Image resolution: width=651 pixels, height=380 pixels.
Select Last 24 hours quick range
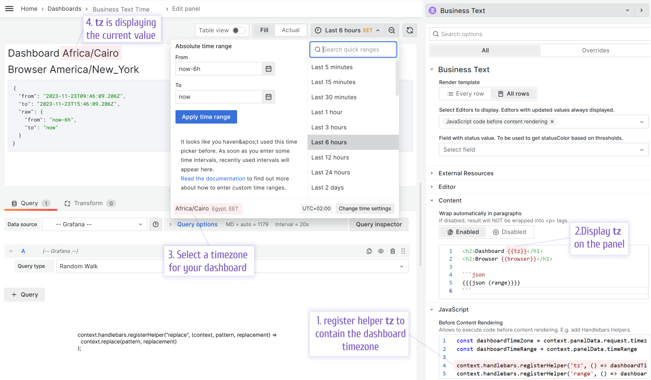352,173
